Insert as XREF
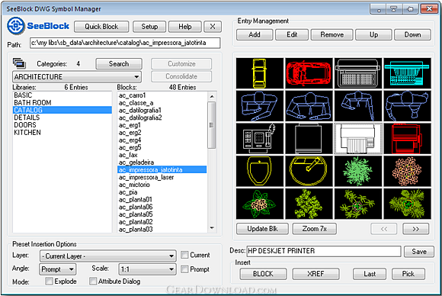The image size is (442, 296). point(315,274)
